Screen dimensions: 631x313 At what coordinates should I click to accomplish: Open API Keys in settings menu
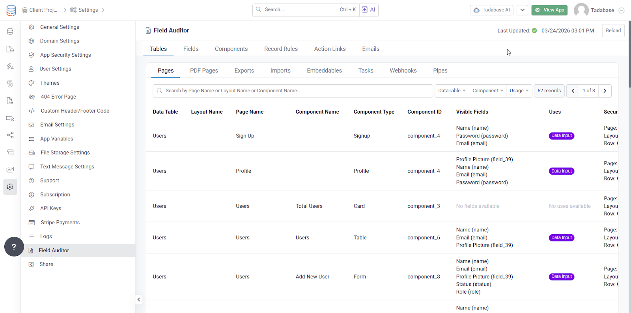(50, 209)
